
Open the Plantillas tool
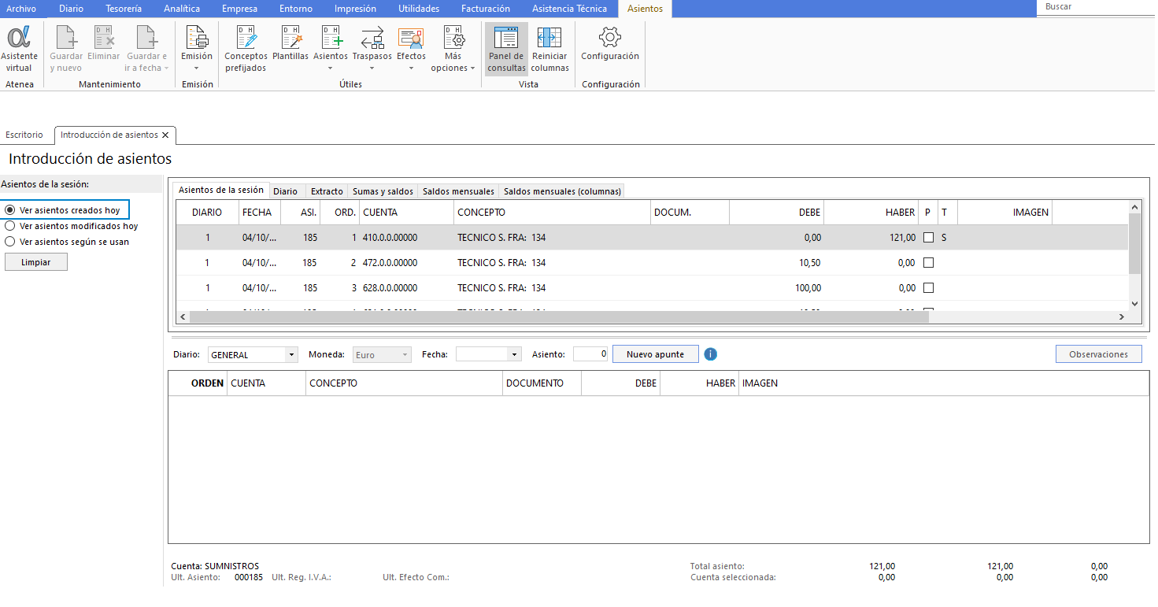click(290, 44)
